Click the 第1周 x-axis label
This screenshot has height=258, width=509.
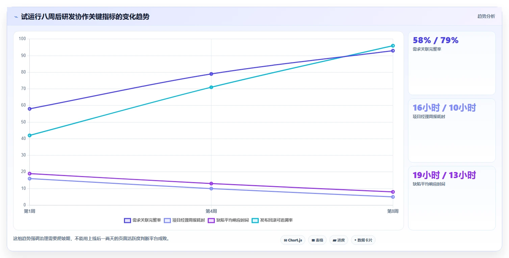point(30,211)
